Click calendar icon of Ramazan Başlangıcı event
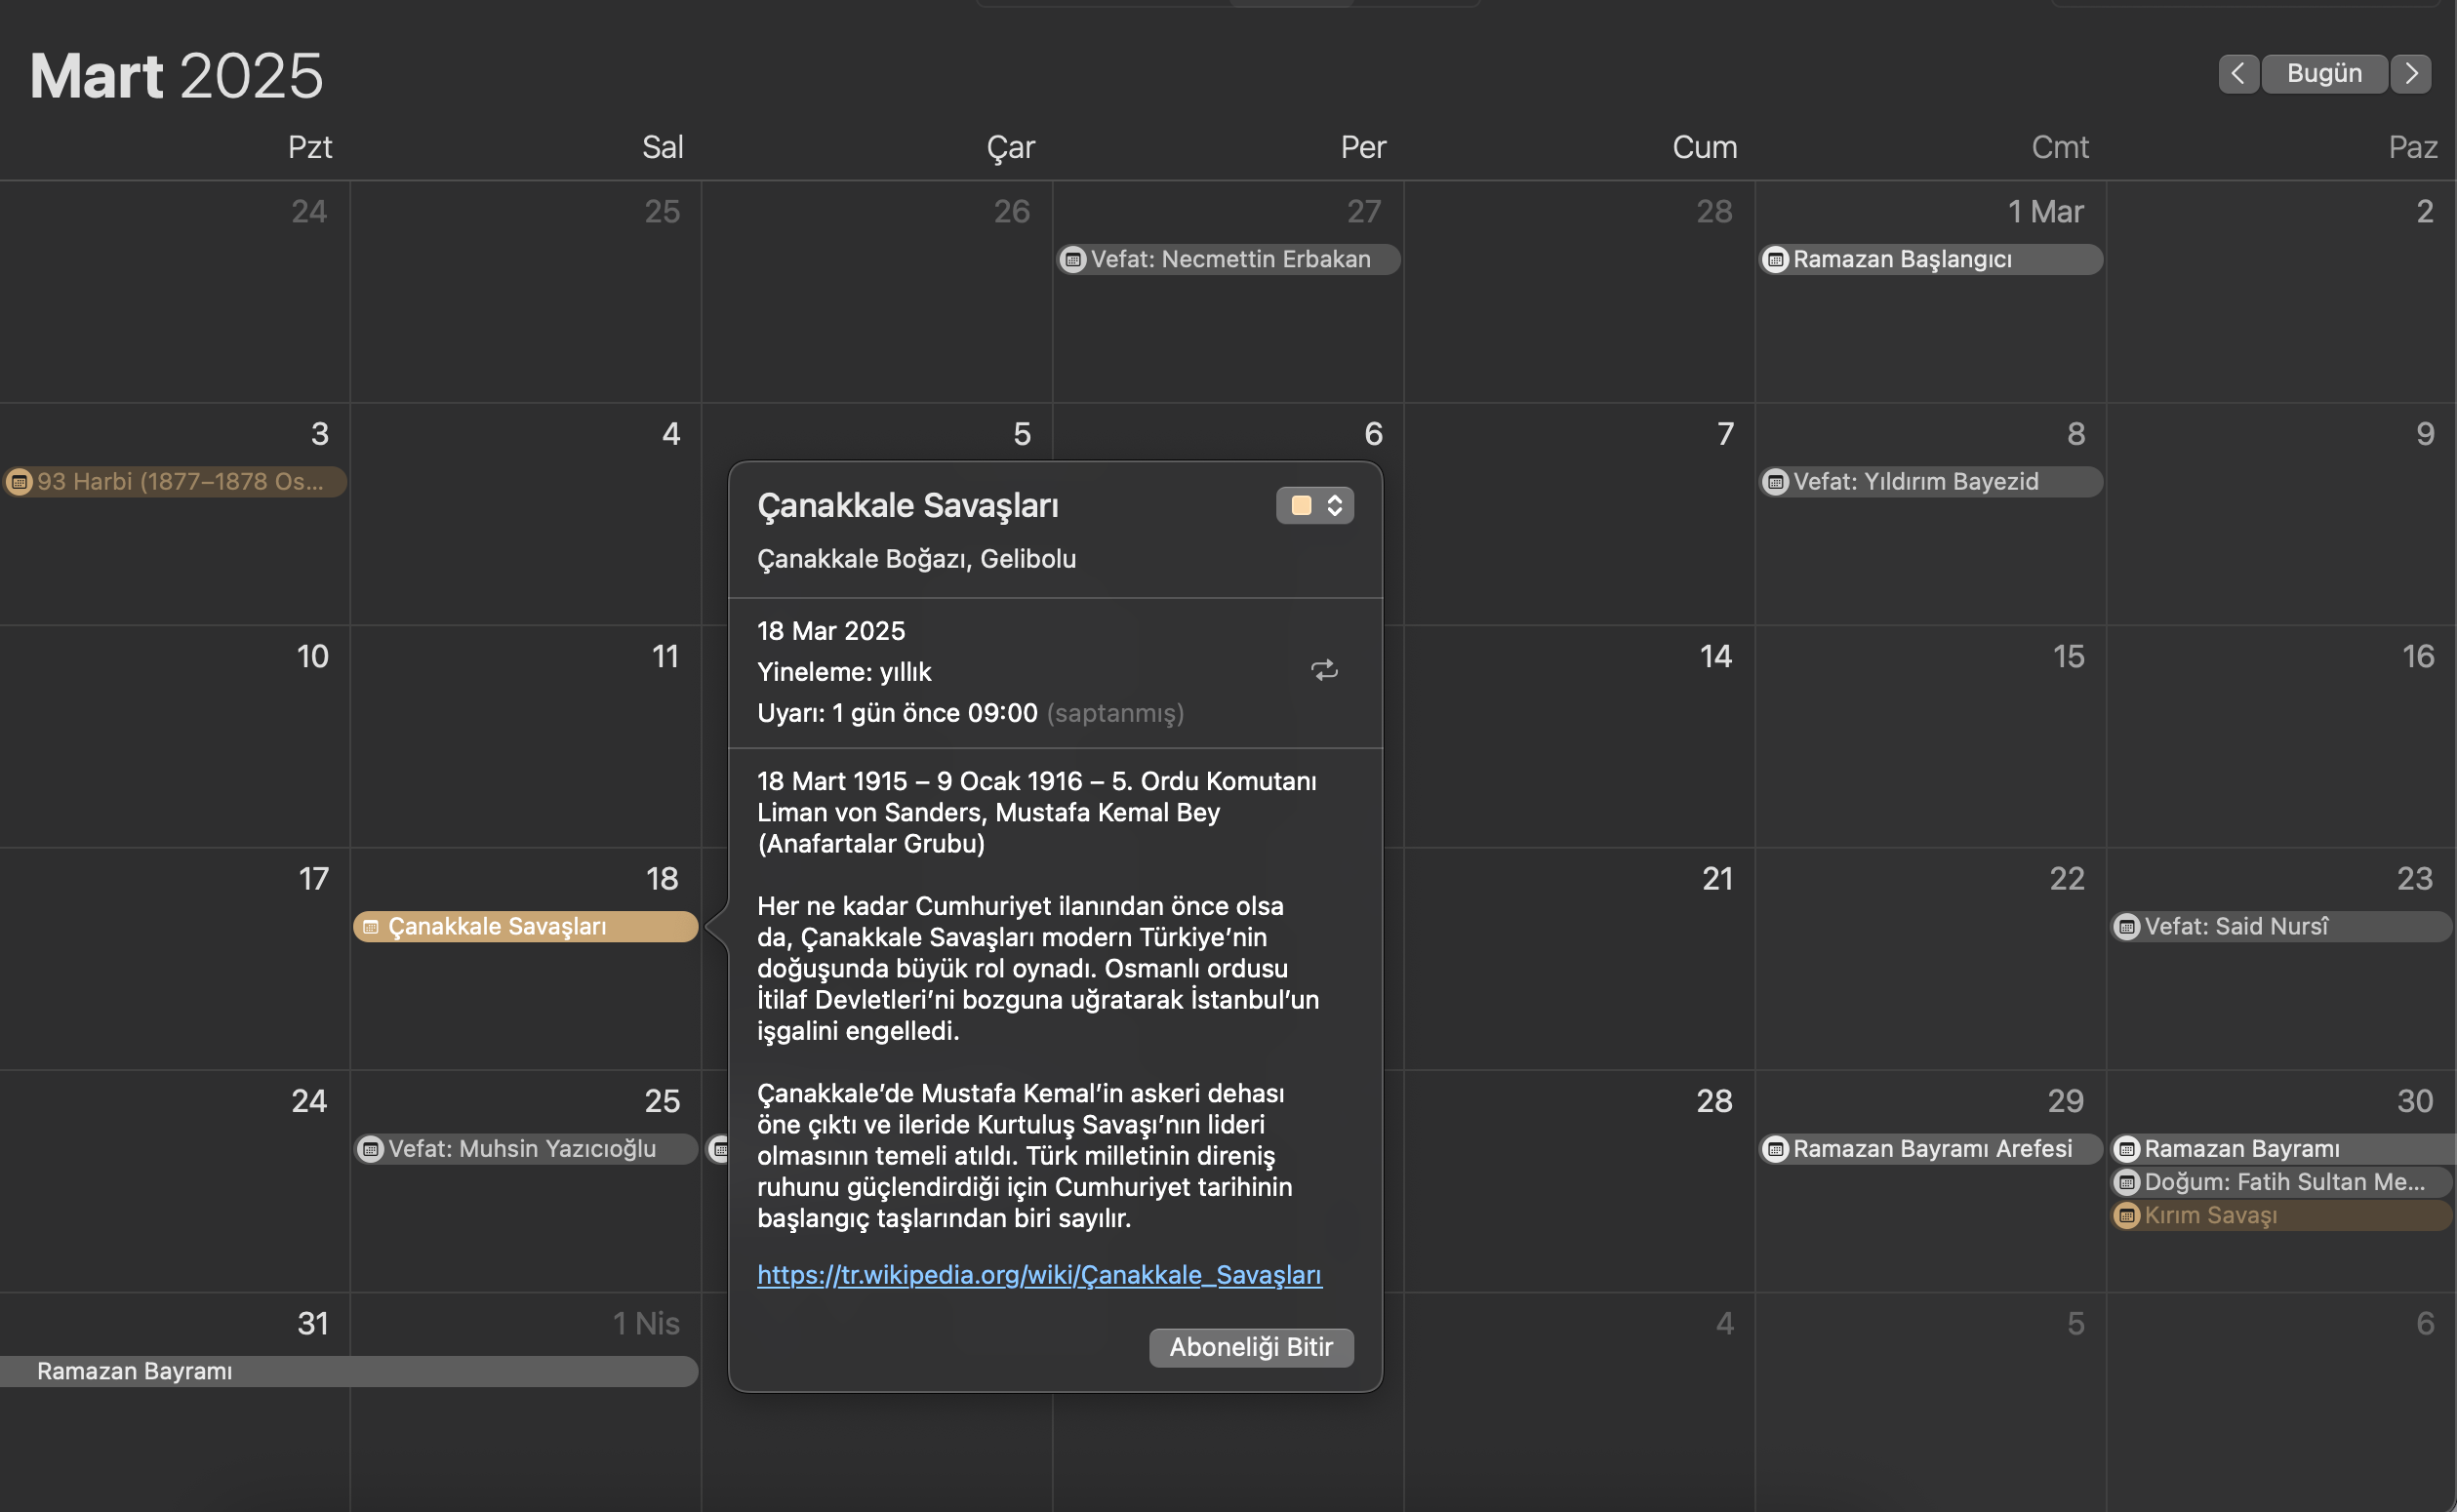 [x=1775, y=260]
